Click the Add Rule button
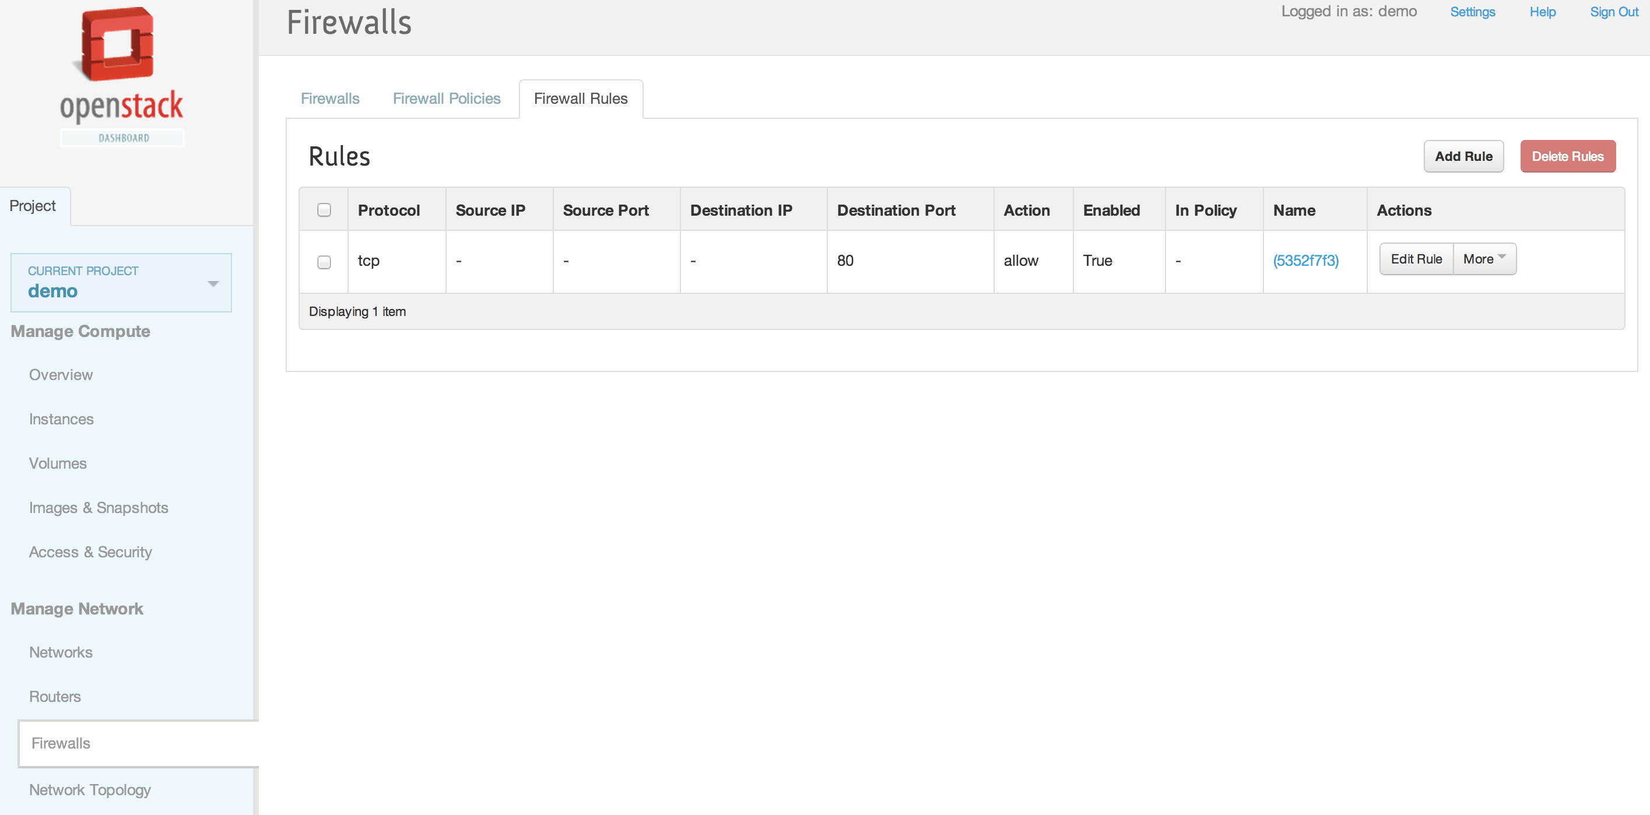Viewport: 1650px width, 815px height. point(1463,156)
